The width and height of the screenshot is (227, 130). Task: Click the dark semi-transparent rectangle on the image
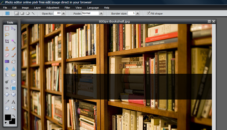[138, 87]
